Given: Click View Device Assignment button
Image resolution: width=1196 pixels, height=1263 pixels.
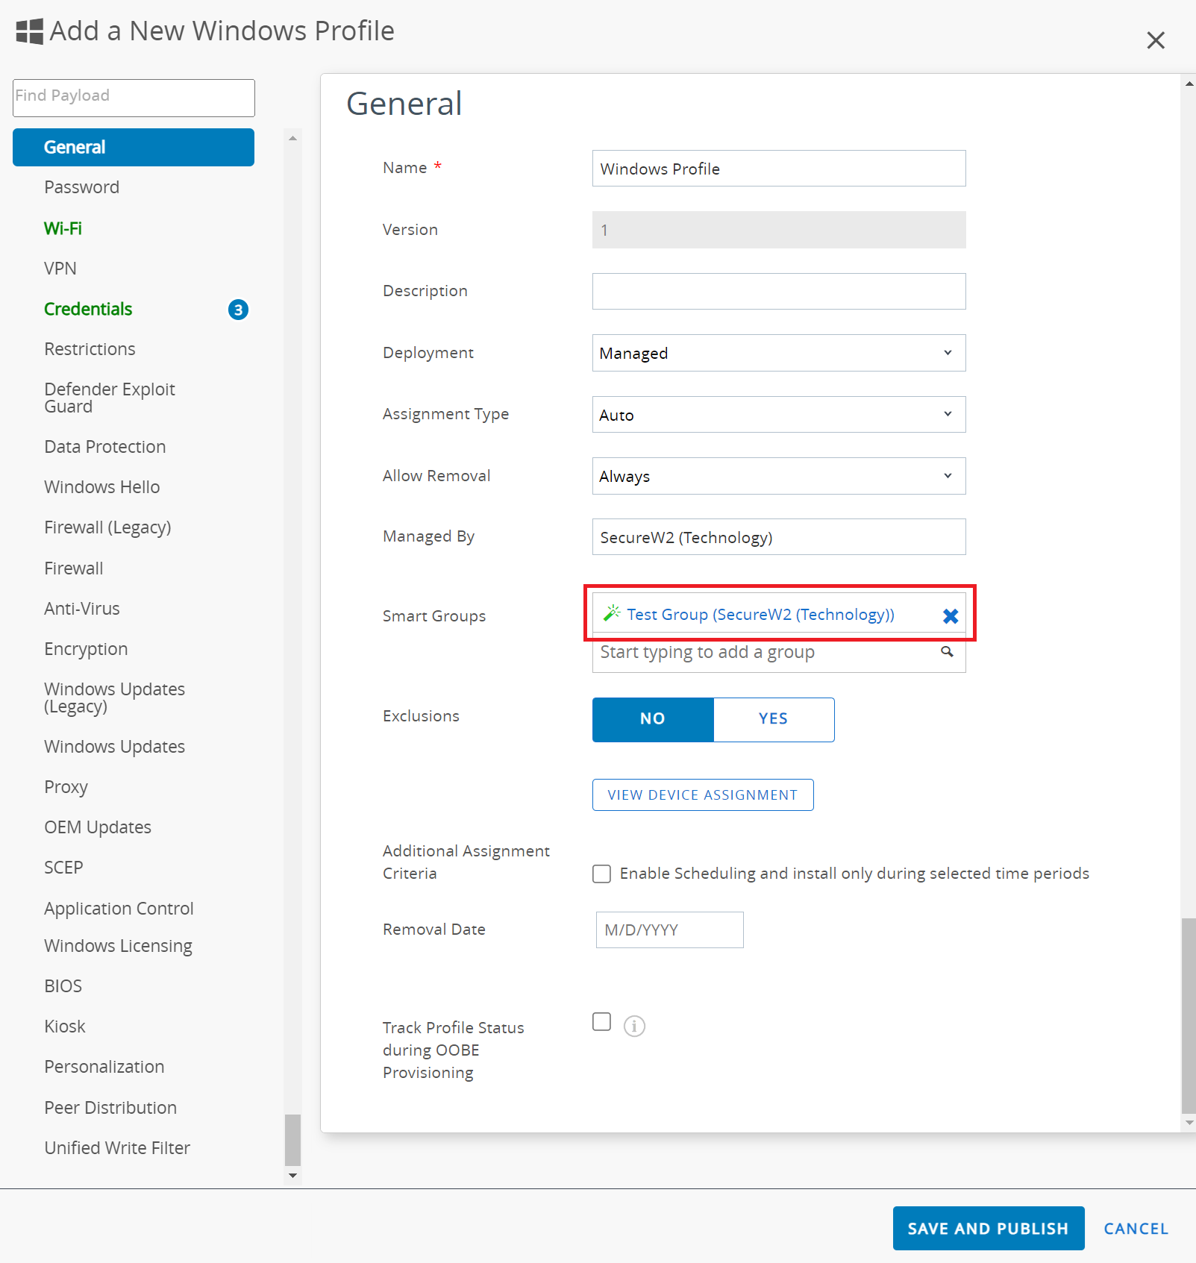Looking at the screenshot, I should [x=702, y=795].
